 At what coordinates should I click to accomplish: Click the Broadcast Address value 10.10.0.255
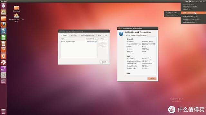click(x=146, y=61)
